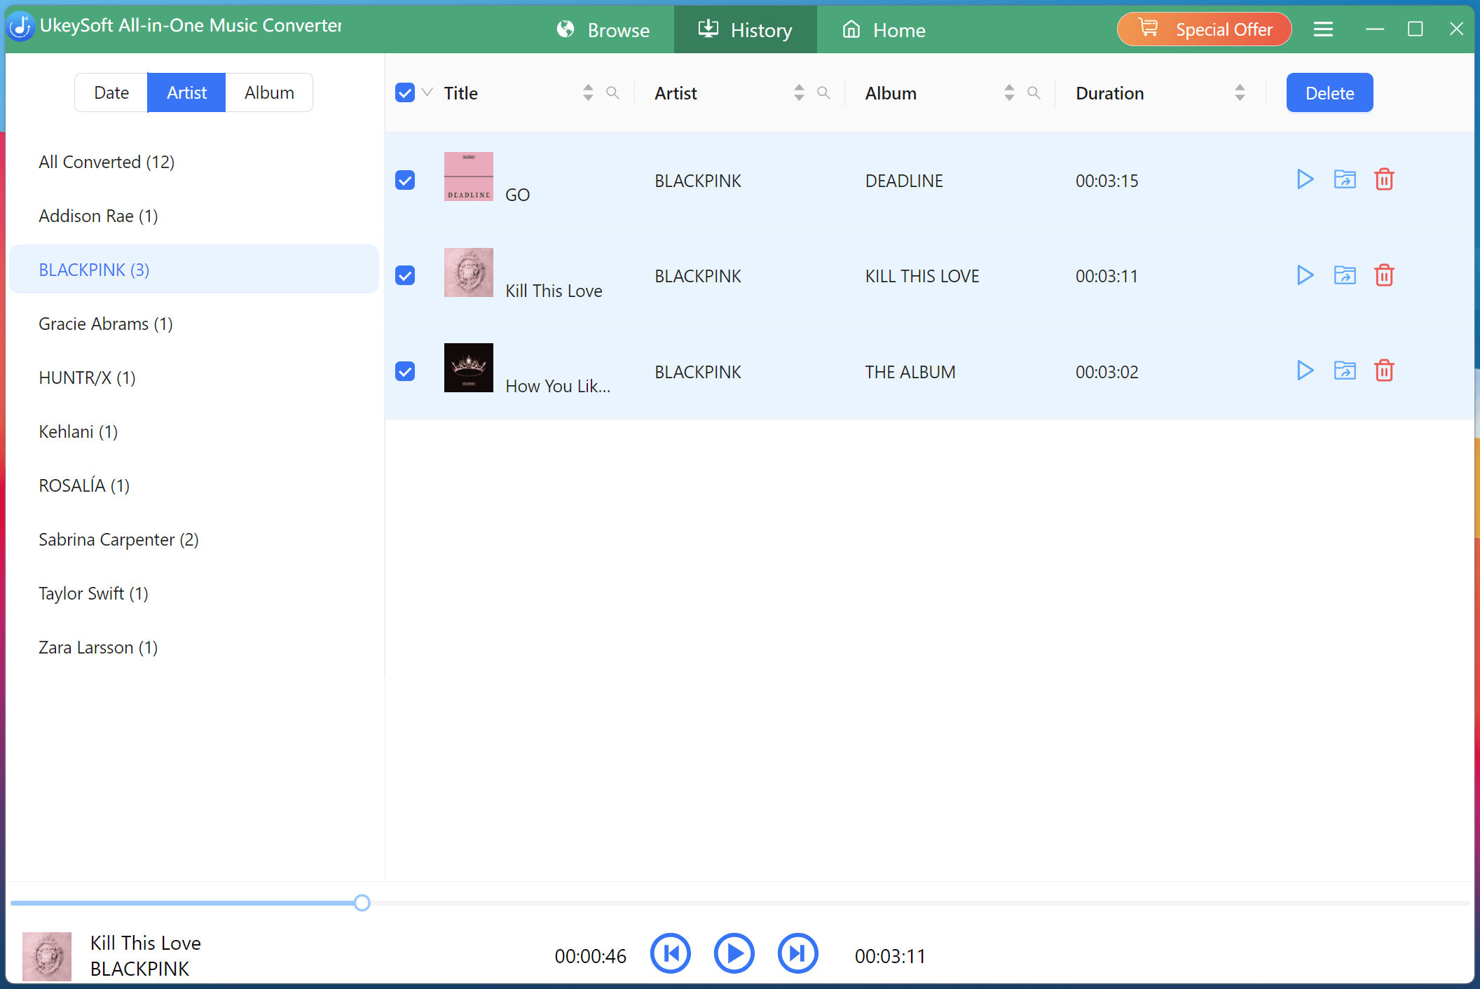Image resolution: width=1480 pixels, height=989 pixels.
Task: Open the Special Offer button
Action: coord(1204,29)
